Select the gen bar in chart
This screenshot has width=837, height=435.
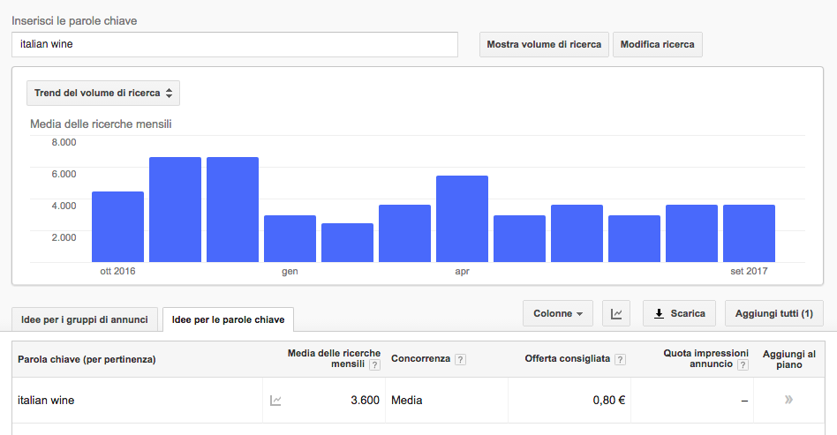tap(290, 238)
